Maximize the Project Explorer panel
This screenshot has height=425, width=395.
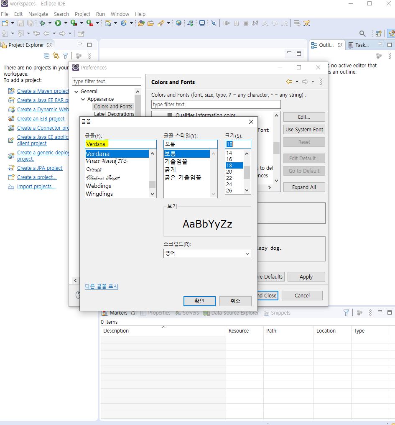[89, 45]
